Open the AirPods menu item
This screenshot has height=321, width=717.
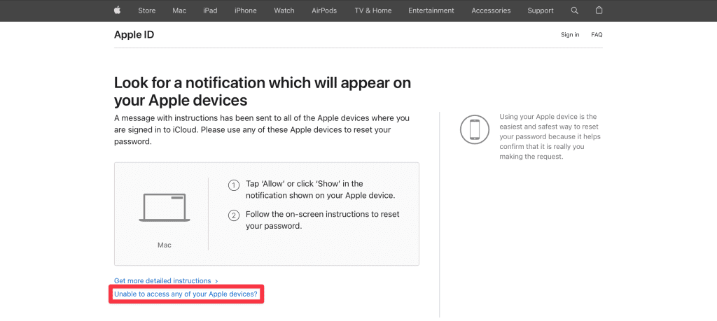[x=324, y=10]
